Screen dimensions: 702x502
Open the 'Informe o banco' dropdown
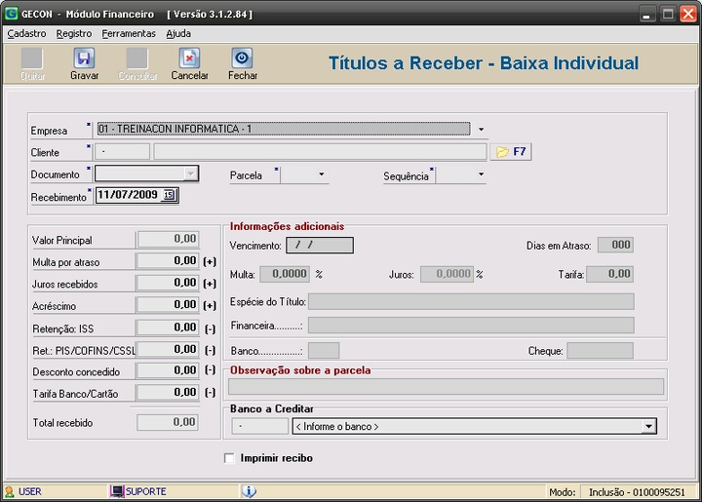(648, 426)
